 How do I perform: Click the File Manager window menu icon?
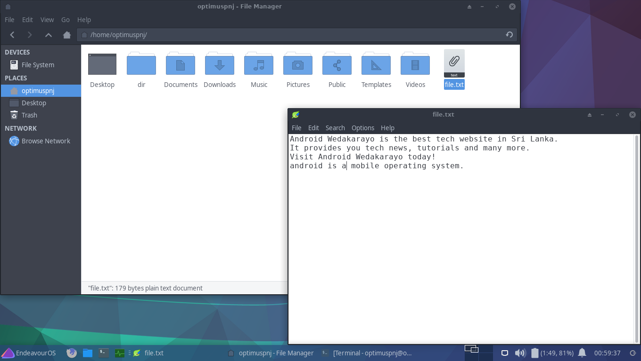pyautogui.click(x=8, y=7)
